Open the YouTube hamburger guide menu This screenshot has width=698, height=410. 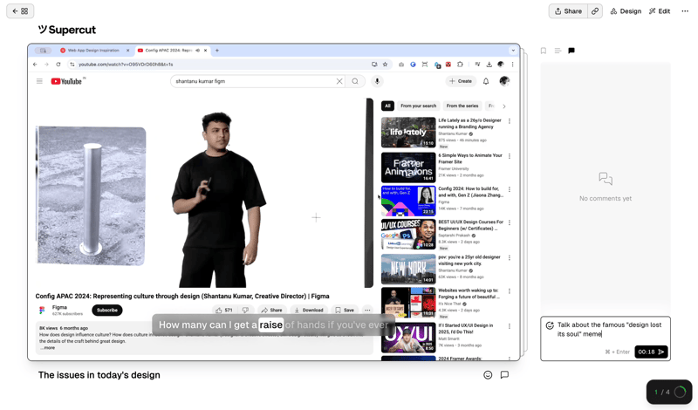click(39, 81)
